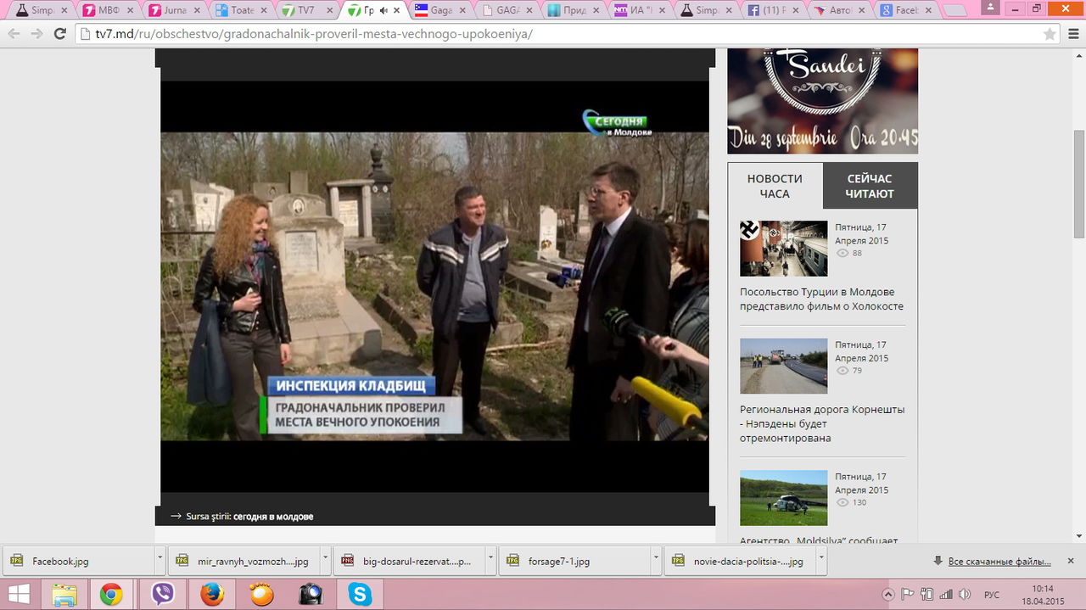Expand options for the big-dosarul-rezervat download
The width and height of the screenshot is (1086, 610).
(490, 561)
